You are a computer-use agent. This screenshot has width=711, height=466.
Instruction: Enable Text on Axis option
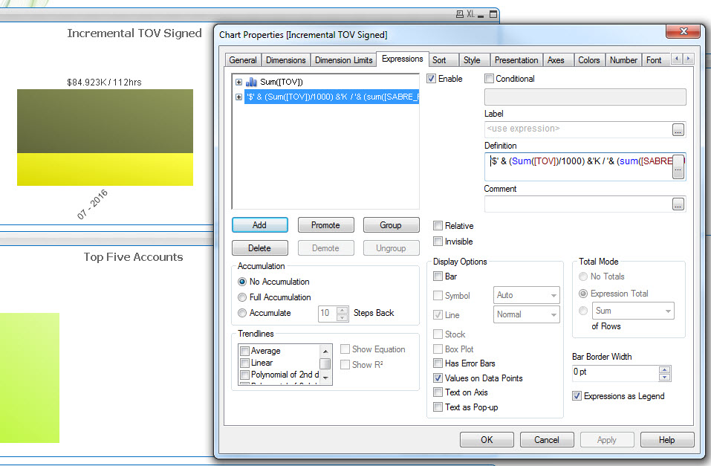(438, 392)
